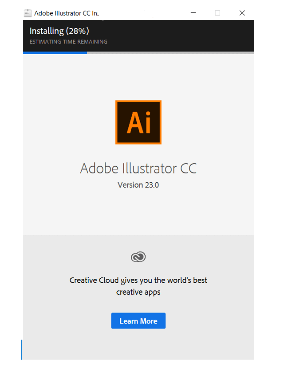Close the Adobe Illustrator installer window
This screenshot has height=365, width=284.
(242, 13)
